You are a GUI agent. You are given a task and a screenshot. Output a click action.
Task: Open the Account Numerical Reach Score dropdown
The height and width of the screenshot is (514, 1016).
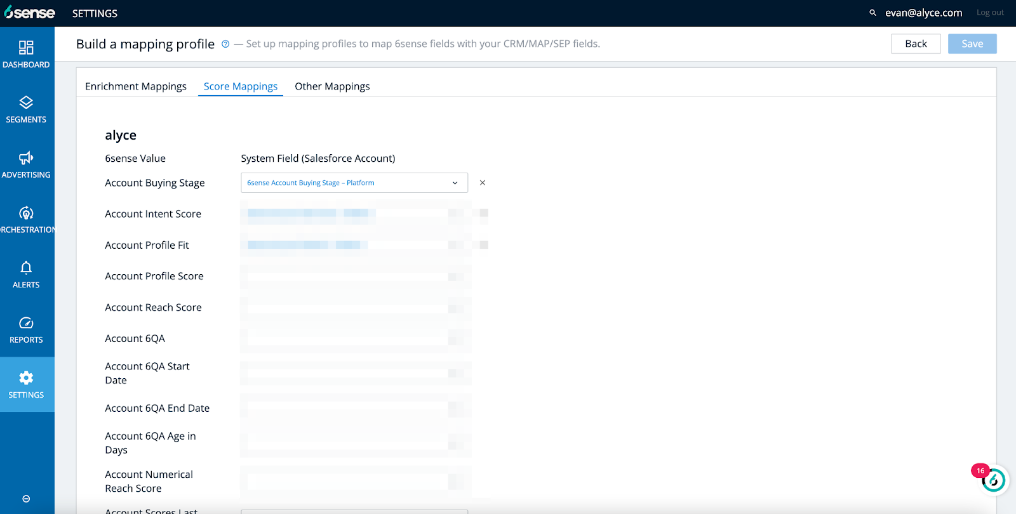pyautogui.click(x=354, y=481)
